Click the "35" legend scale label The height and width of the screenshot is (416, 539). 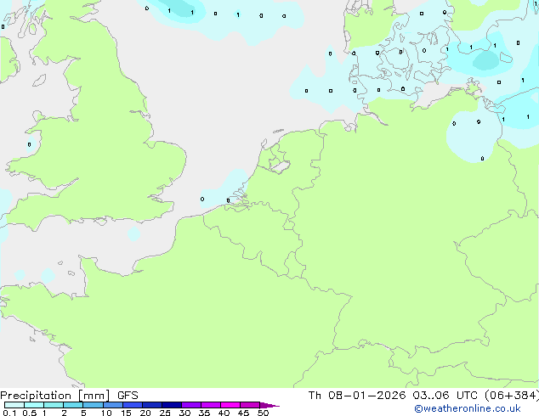point(204,413)
